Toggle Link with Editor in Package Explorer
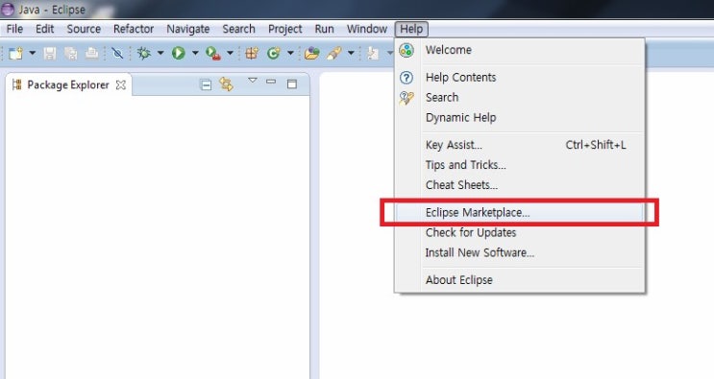Image resolution: width=714 pixels, height=379 pixels. click(227, 84)
